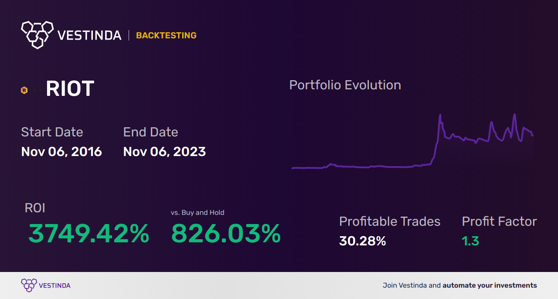Select the ROI value 3749.42%
Viewport: 558px width, 299px height.
[88, 235]
